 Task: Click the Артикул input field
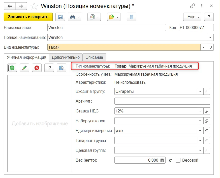[x=162, y=101]
